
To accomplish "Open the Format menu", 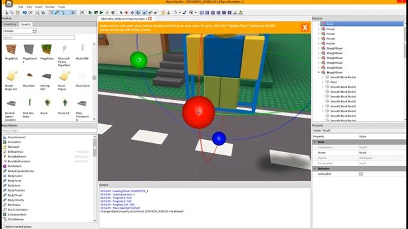I will tap(50, 7).
